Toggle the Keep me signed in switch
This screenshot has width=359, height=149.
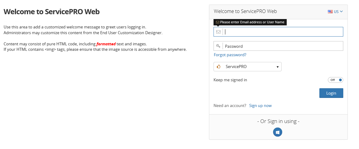pos(335,80)
